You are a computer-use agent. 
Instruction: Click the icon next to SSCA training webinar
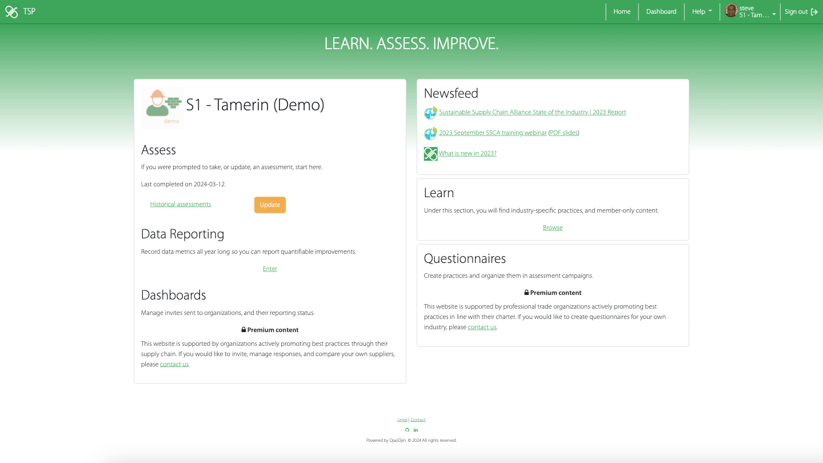tap(430, 134)
